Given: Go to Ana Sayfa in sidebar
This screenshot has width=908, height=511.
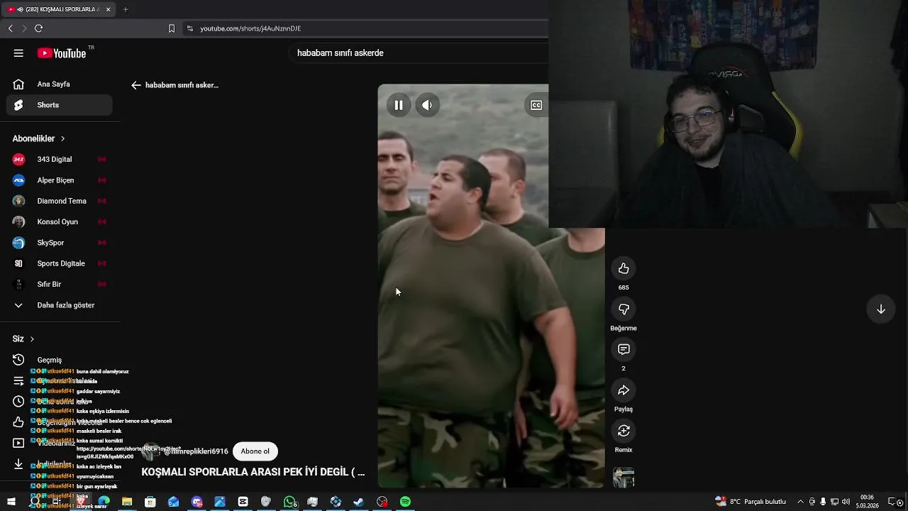Looking at the screenshot, I should (60, 84).
